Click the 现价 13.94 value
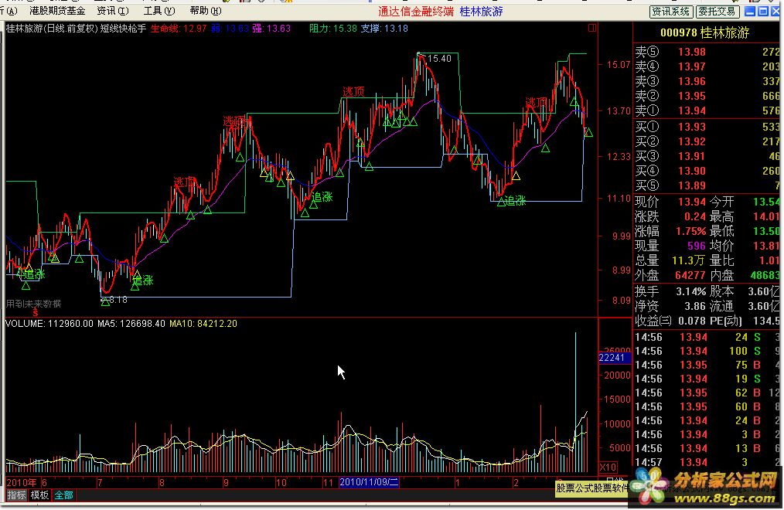Screen dimensions: 784x510 pos(692,202)
